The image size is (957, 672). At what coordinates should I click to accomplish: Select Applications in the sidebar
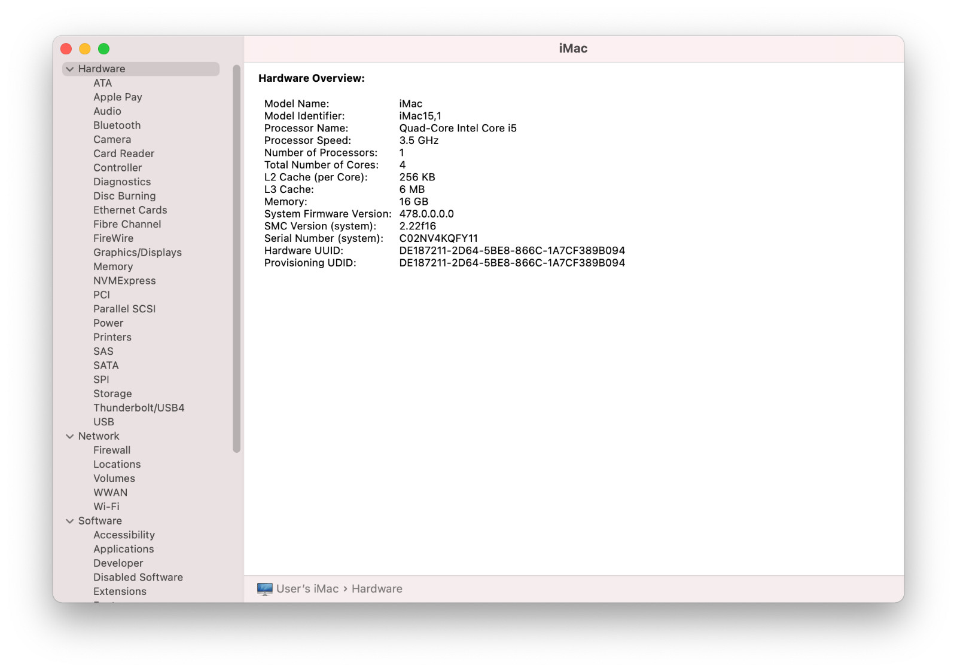tap(124, 550)
